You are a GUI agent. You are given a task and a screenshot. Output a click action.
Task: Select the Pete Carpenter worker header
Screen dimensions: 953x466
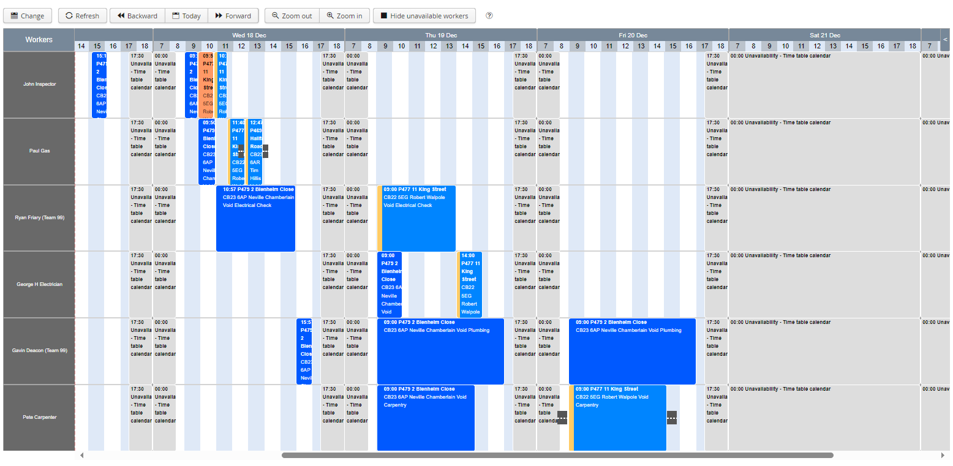click(39, 418)
